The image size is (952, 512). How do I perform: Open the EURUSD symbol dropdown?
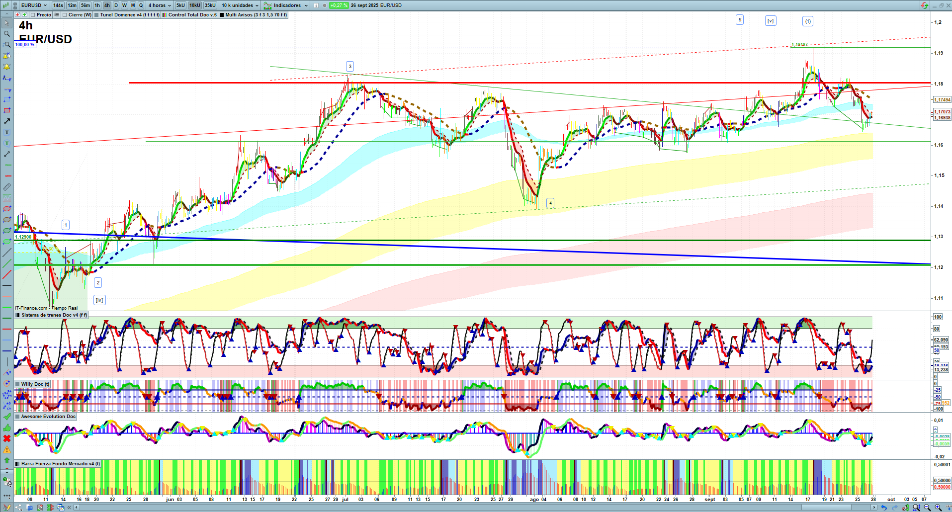(34, 5)
